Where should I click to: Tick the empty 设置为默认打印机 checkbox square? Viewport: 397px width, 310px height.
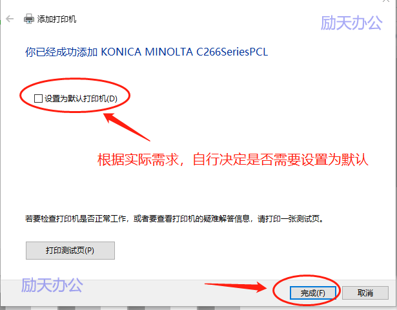click(x=38, y=99)
